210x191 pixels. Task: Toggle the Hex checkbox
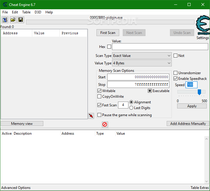[109, 46]
